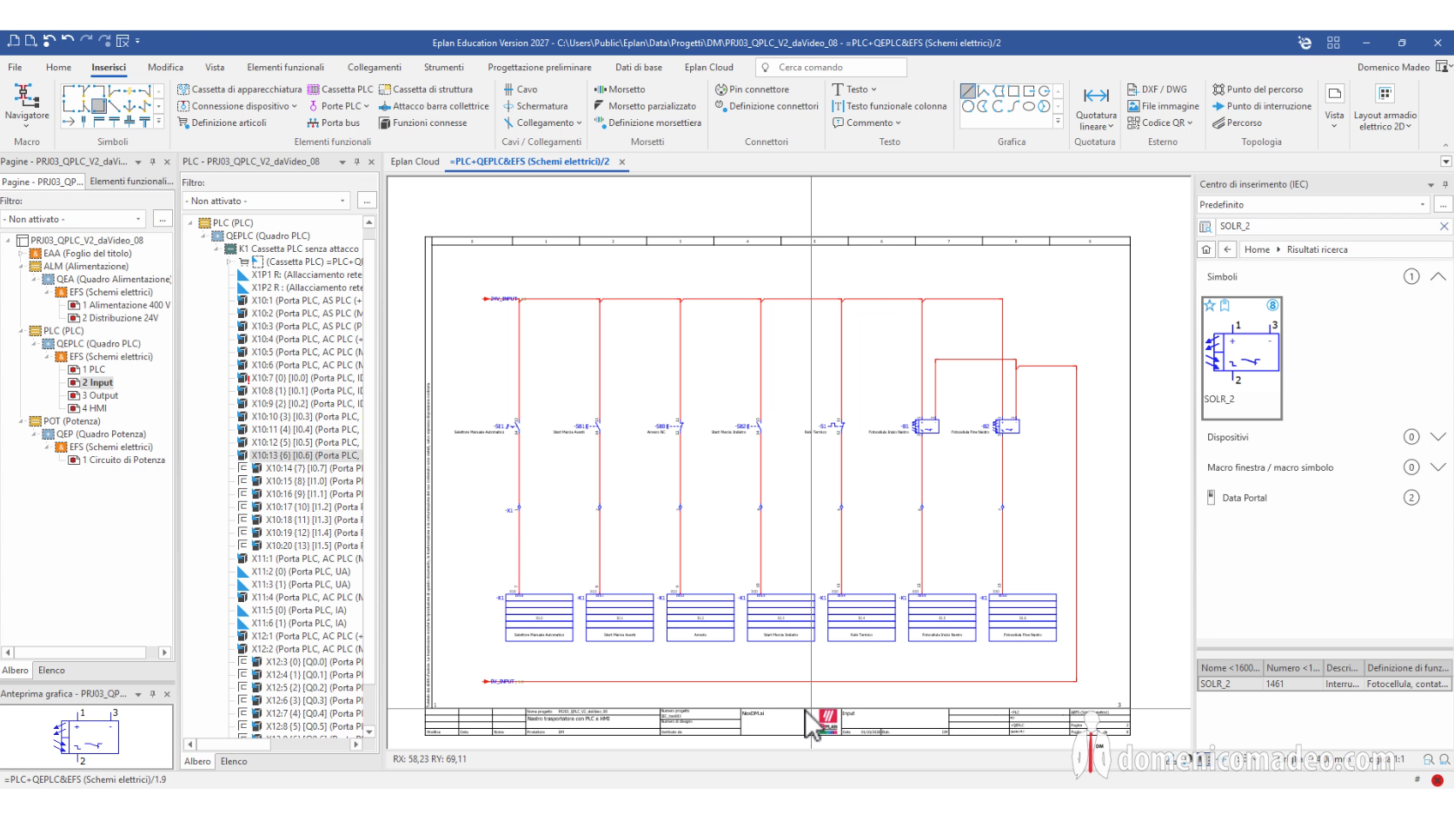Collapse the Simboli results section
The width and height of the screenshot is (1454, 814).
point(1437,277)
